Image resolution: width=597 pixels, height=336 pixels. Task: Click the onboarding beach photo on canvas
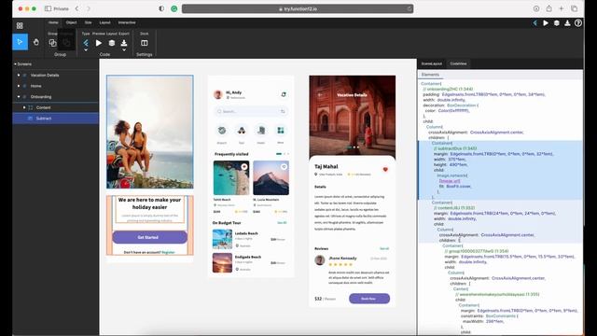pyautogui.click(x=150, y=132)
